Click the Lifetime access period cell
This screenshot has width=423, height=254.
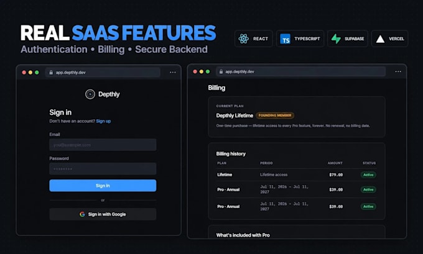[x=274, y=175]
